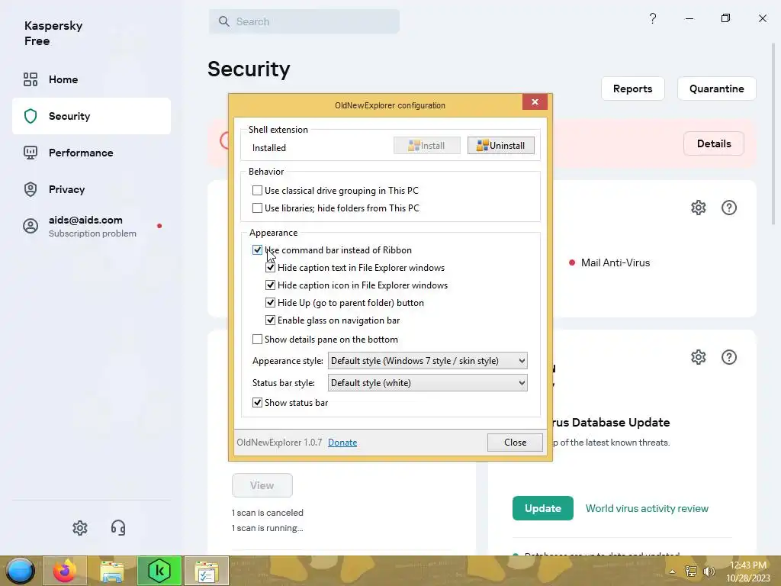Click 'Subscription problem' status text
Image resolution: width=781 pixels, height=586 pixels.
92,233
